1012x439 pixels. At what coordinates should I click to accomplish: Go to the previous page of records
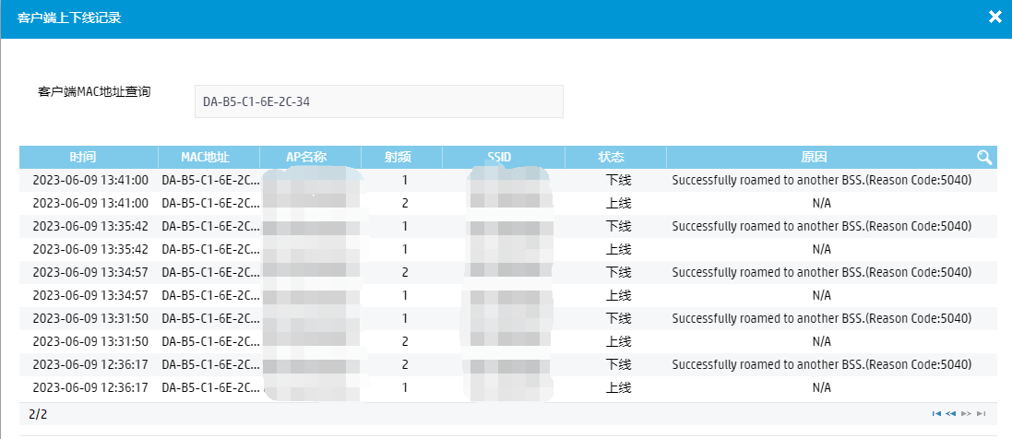(951, 414)
